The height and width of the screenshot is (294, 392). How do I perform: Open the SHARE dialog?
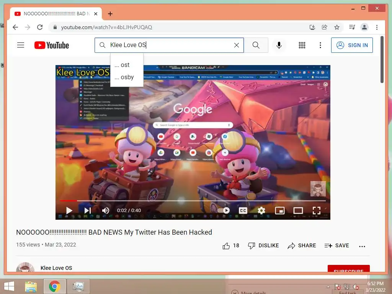[x=302, y=246]
